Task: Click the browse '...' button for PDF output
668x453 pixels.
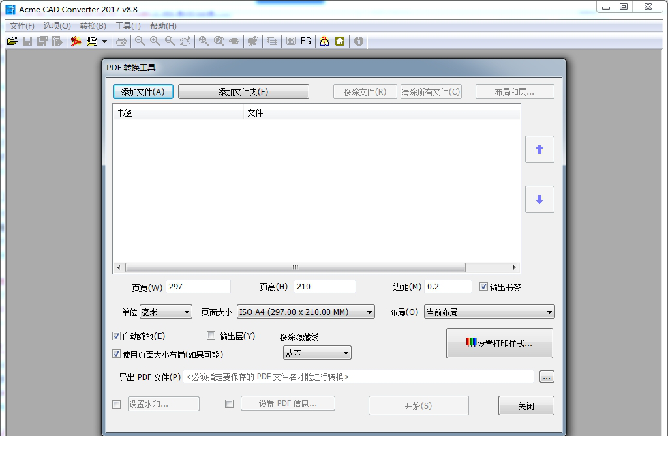Action: (547, 377)
